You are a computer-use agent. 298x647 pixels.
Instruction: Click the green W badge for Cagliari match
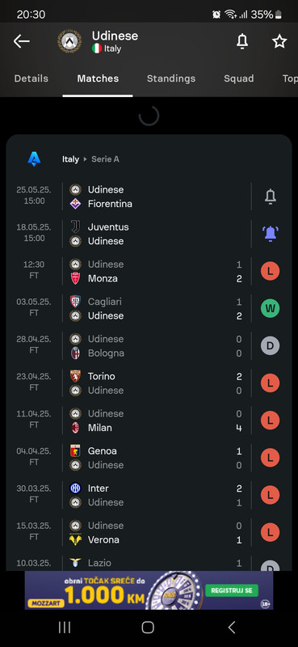point(271,308)
